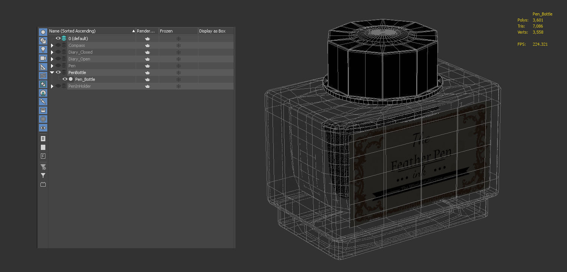
Task: Toggle frozen snowflake for Diary_Open row
Action: point(178,59)
